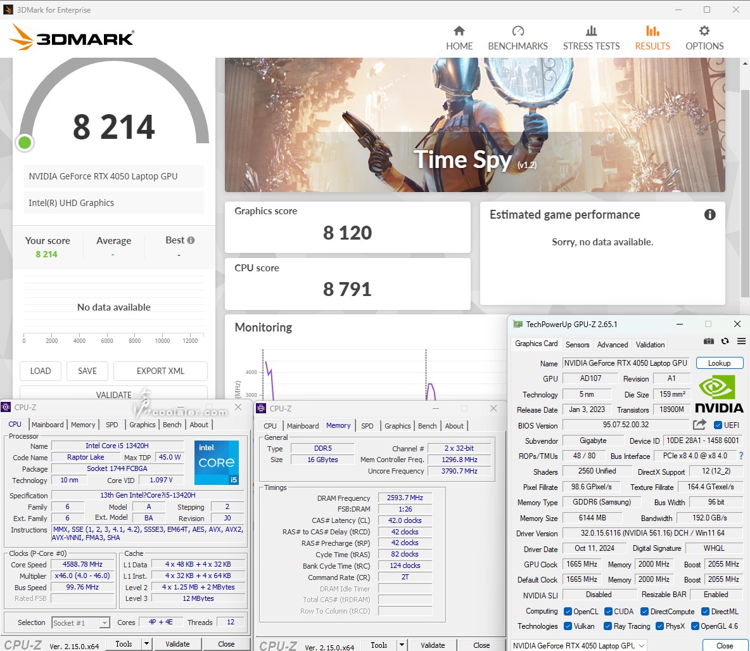The height and width of the screenshot is (651, 750).
Task: Open Graphics tab in the CPU-Z Memory window
Action: tap(397, 425)
